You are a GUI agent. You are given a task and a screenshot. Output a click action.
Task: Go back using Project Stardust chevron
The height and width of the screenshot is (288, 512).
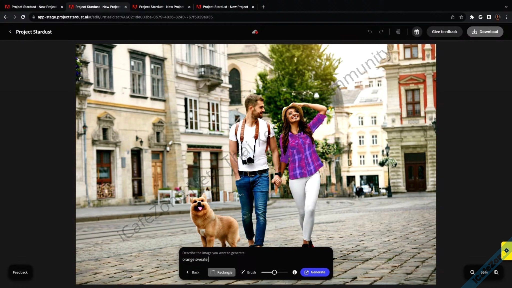(x=10, y=32)
